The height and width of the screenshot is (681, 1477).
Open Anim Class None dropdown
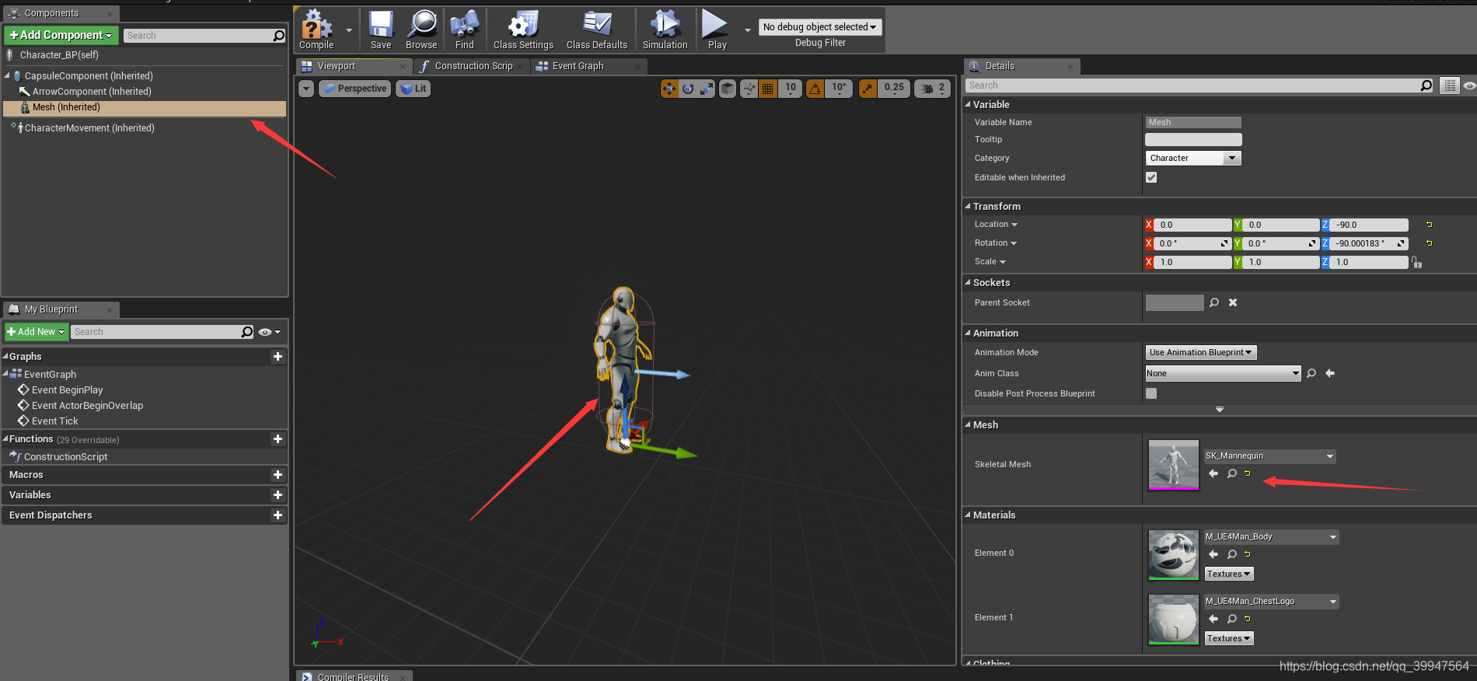coord(1223,373)
